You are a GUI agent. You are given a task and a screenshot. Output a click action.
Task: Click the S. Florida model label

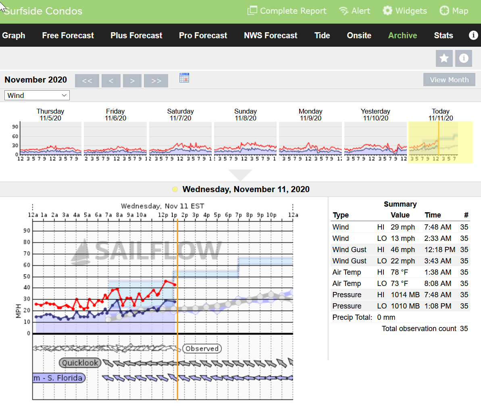click(x=59, y=378)
